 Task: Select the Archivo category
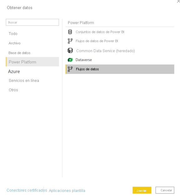pos(14,43)
